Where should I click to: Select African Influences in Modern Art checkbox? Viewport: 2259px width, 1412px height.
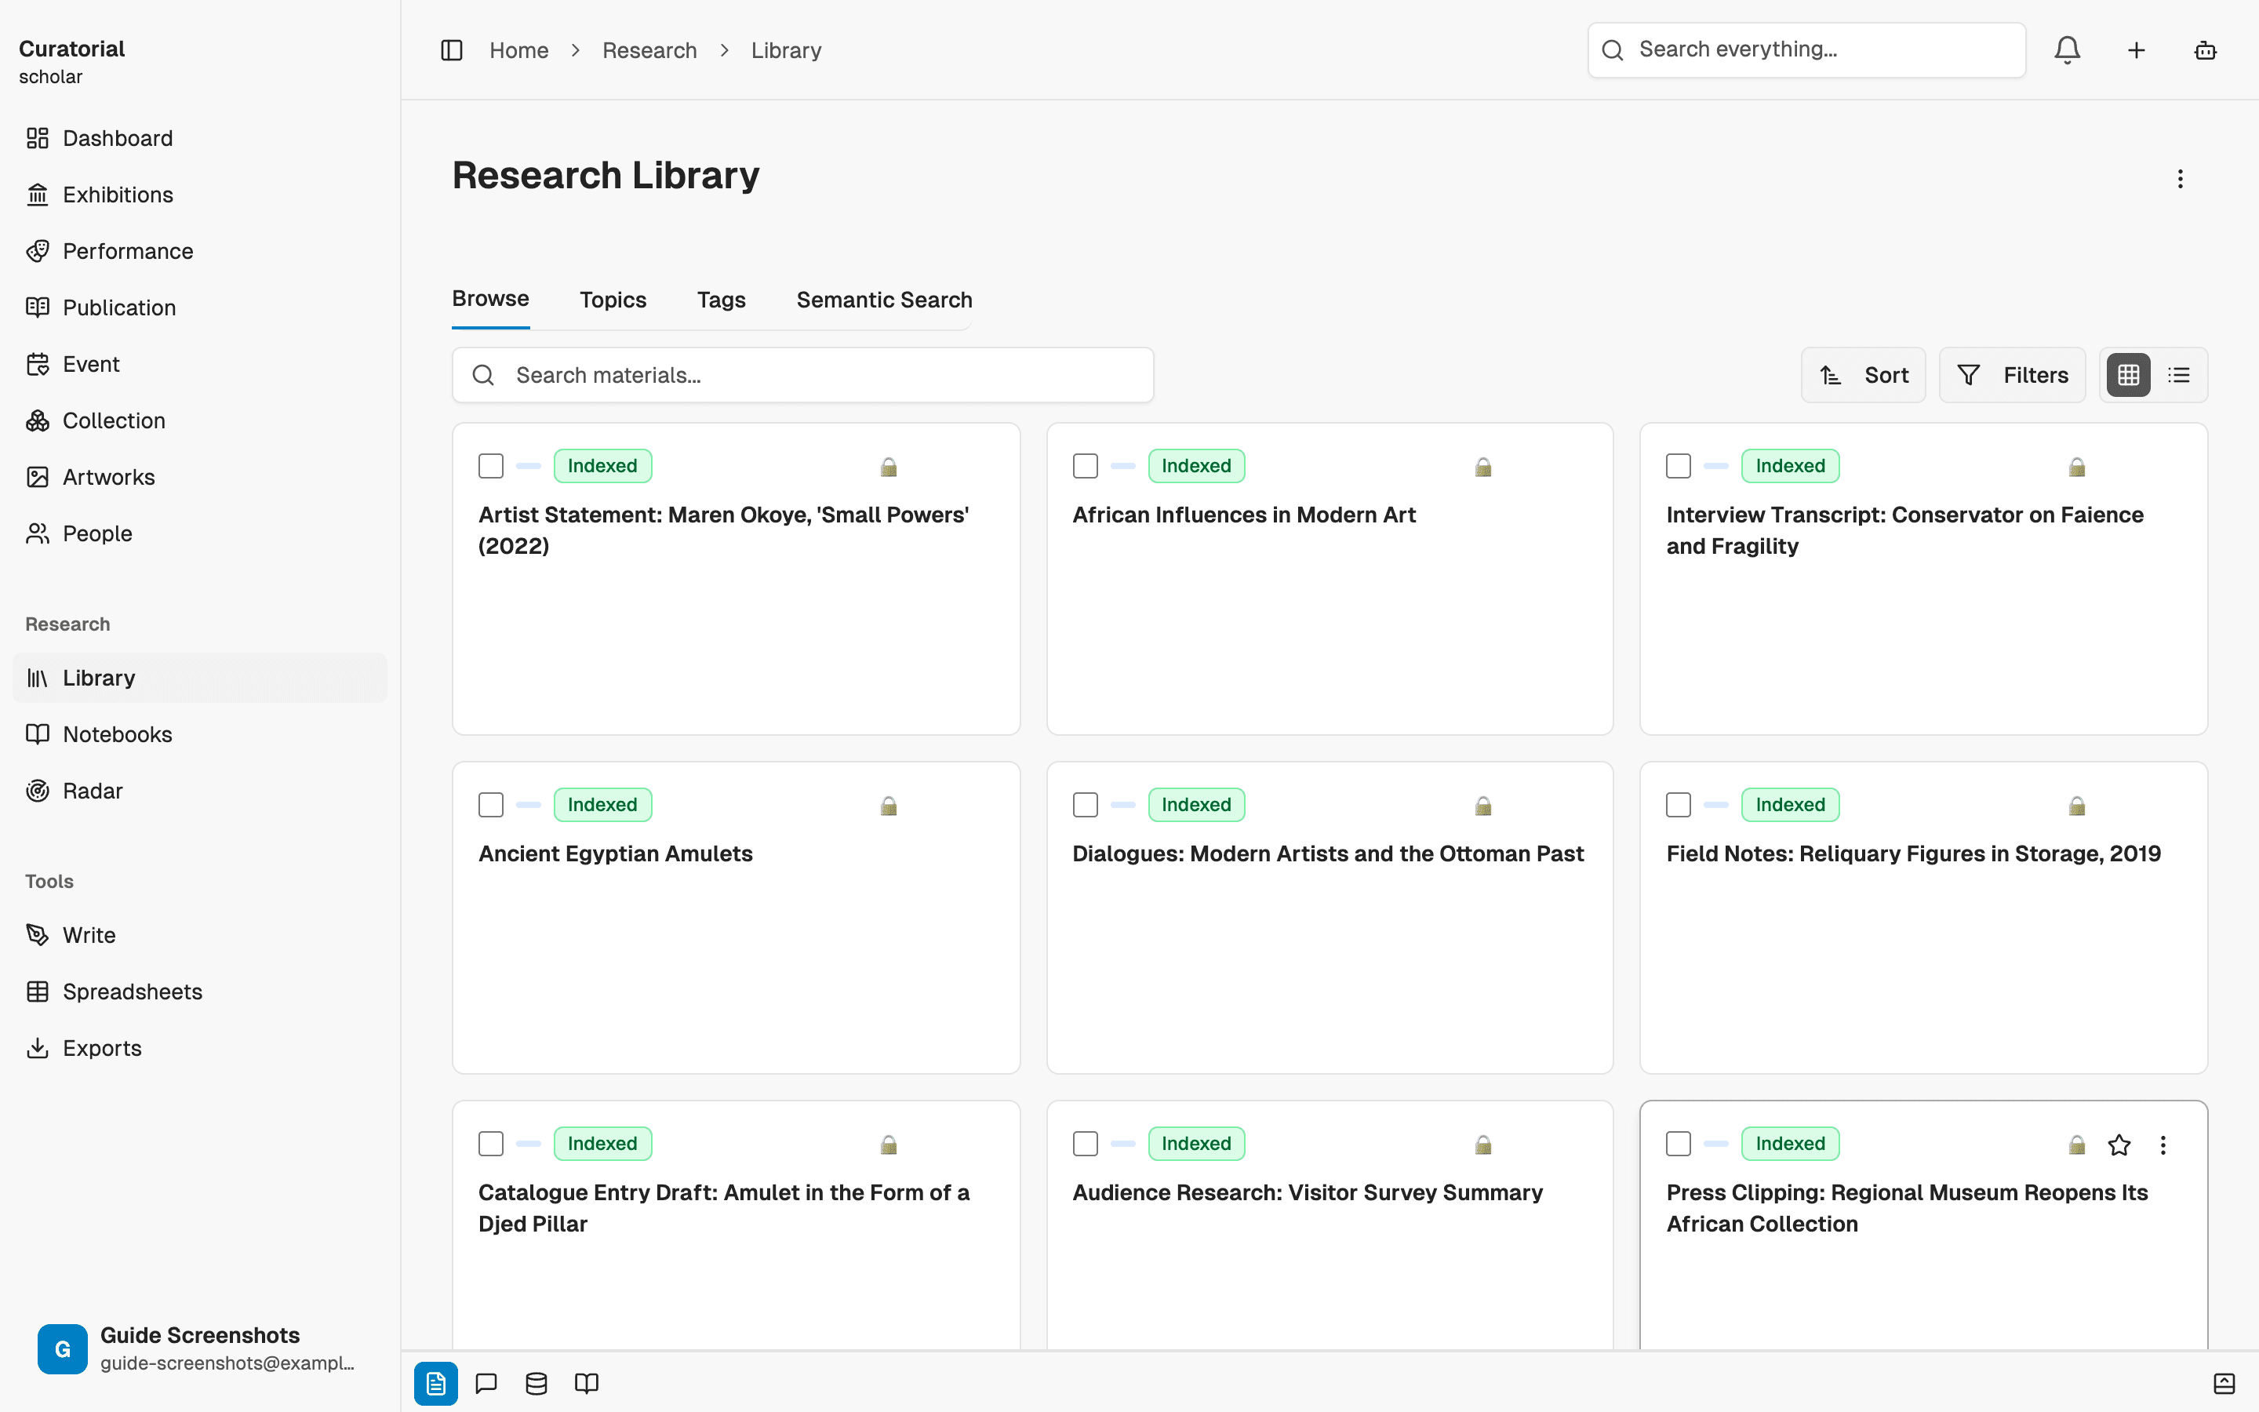coord(1085,466)
